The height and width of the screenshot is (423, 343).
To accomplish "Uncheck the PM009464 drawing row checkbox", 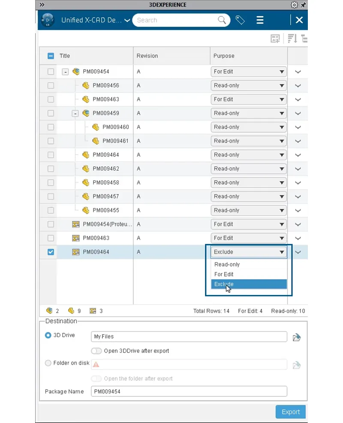I will click(51, 252).
